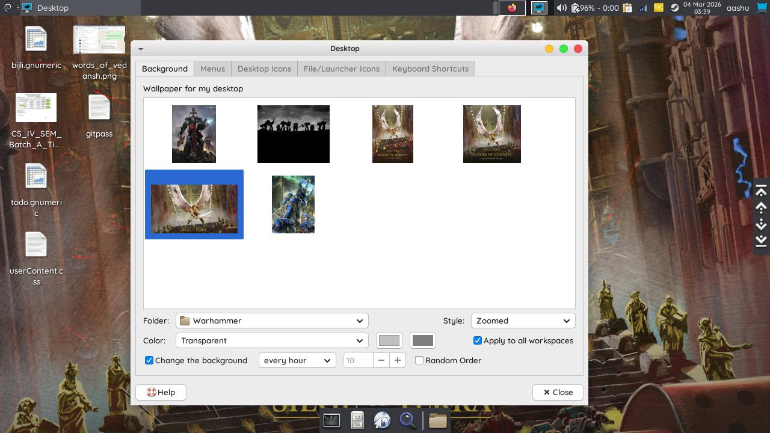The height and width of the screenshot is (433, 770).
Task: Switch to the Desktop Icons tab
Action: click(264, 69)
